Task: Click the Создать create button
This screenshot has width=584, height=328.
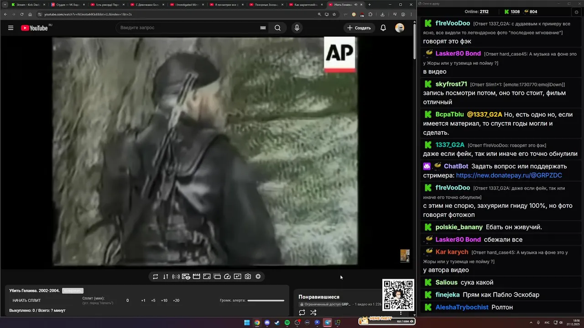Action: (x=359, y=28)
